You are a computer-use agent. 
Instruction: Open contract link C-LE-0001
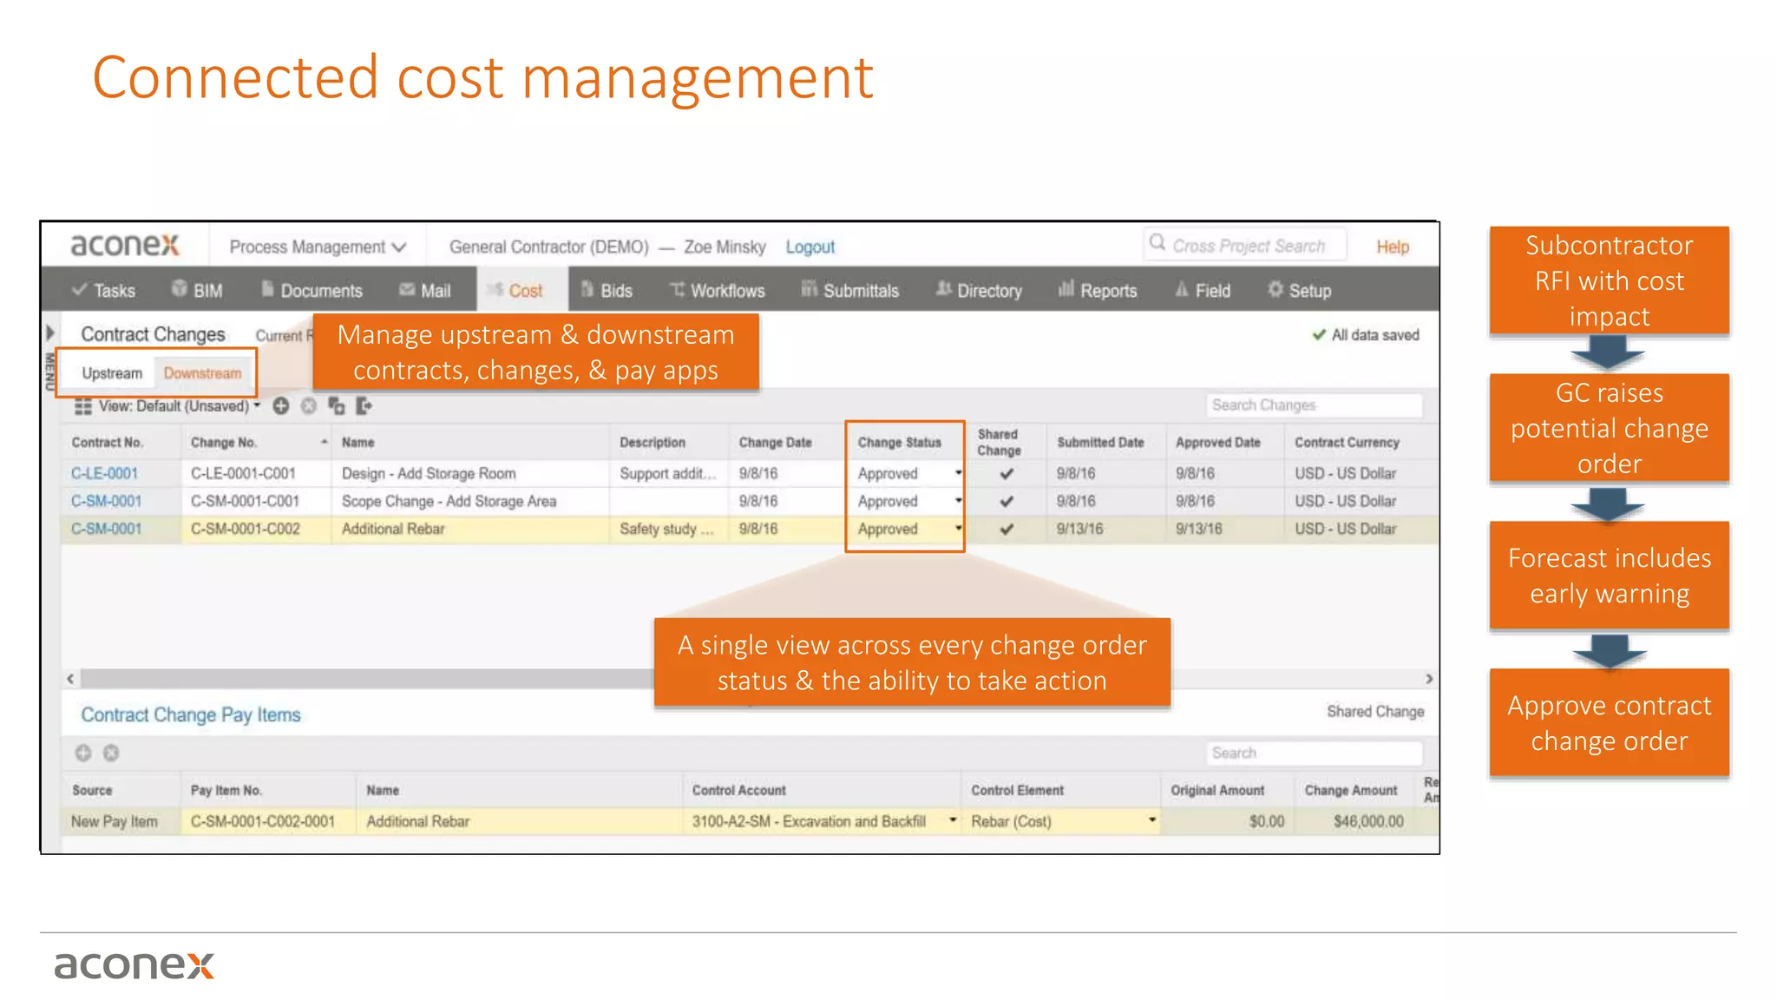coord(105,473)
